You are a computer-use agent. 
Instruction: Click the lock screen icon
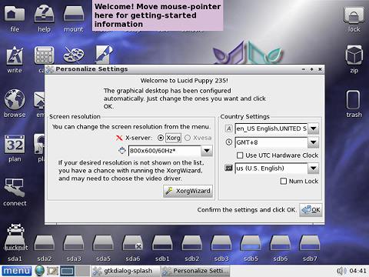354,15
